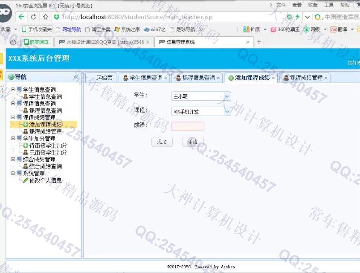This screenshot has width=360, height=273.
Task: Collapse the 综合成绩管理 tree folder
Action: 13,160
